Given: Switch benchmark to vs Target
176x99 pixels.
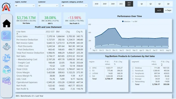Looking at the screenshot, I should (168, 10).
